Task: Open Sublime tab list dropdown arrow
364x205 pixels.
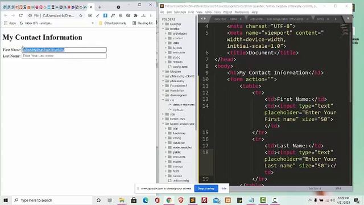Action: [x=348, y=19]
